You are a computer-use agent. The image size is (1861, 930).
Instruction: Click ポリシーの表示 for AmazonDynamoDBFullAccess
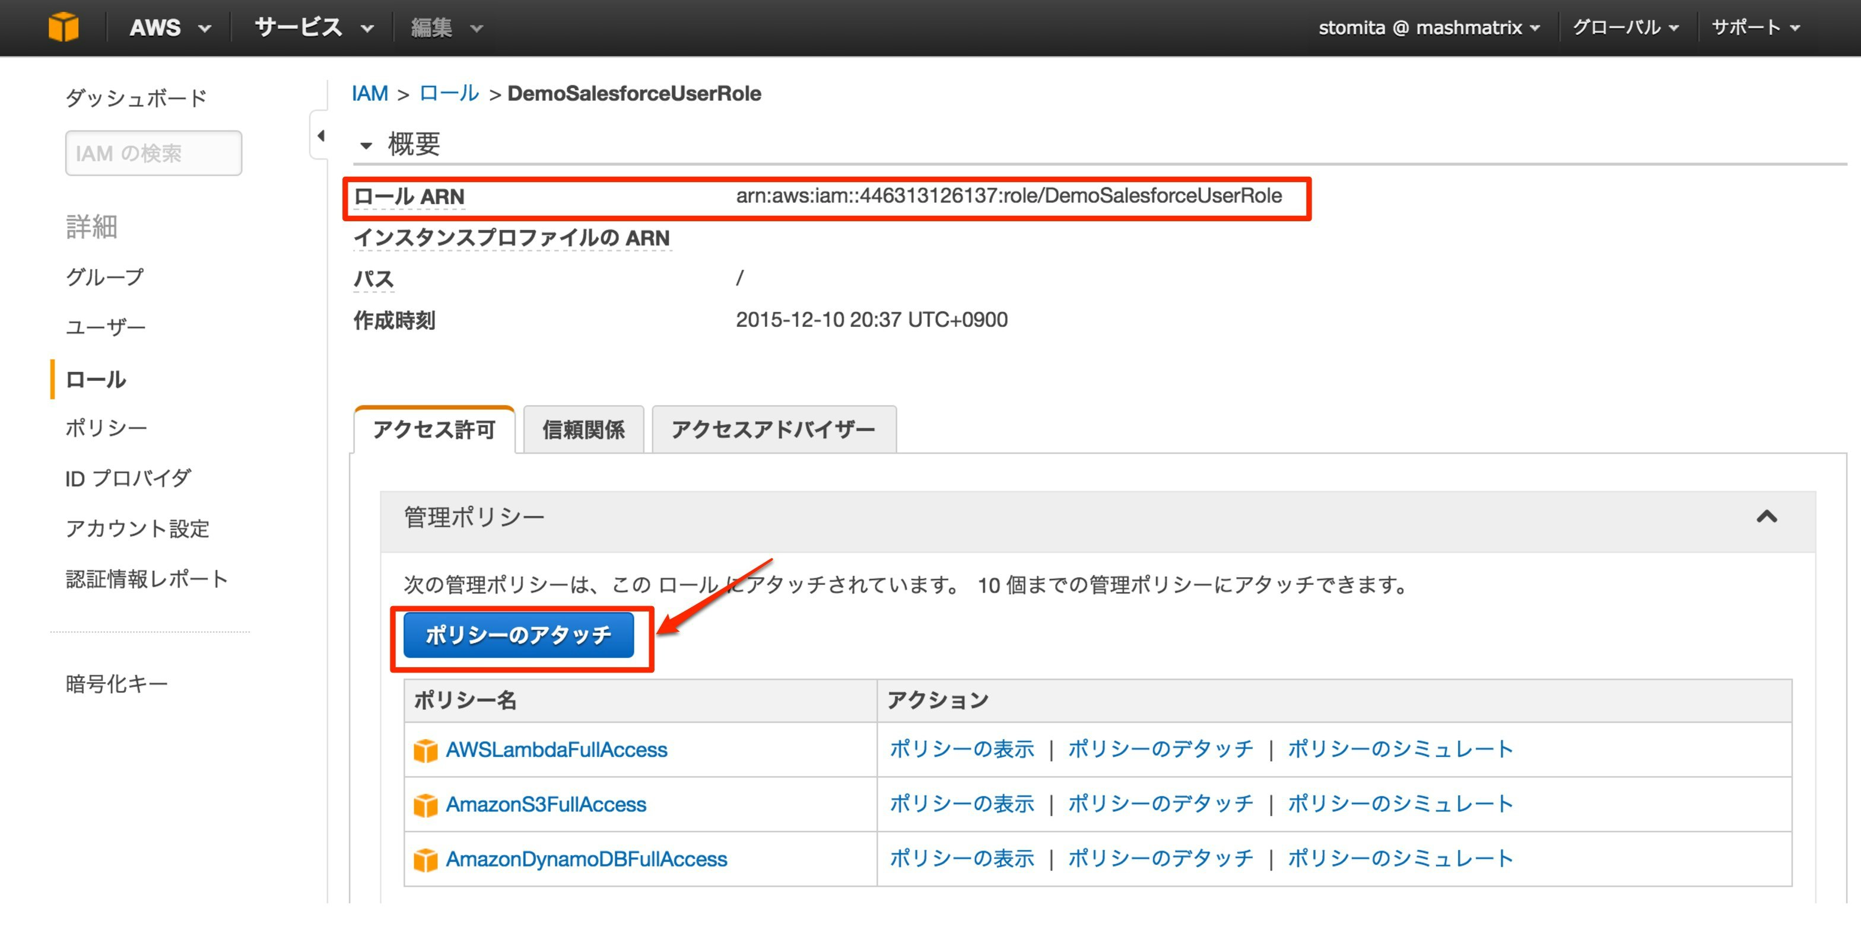pos(961,859)
